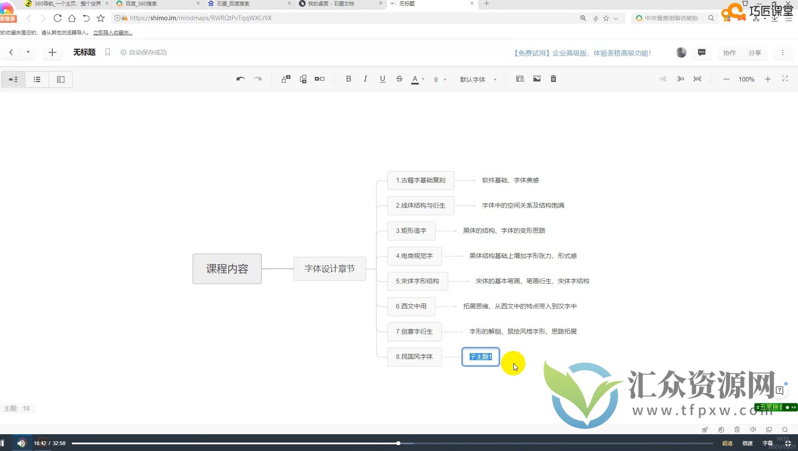Redo the undone action

point(258,79)
